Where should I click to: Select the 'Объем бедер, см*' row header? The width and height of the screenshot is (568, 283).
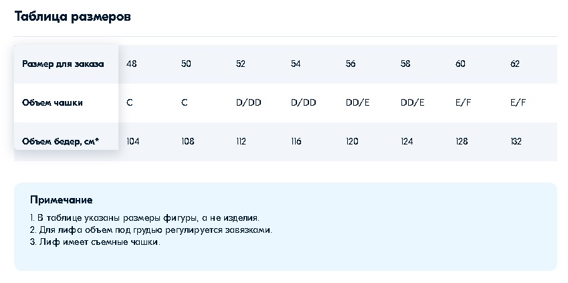60,141
